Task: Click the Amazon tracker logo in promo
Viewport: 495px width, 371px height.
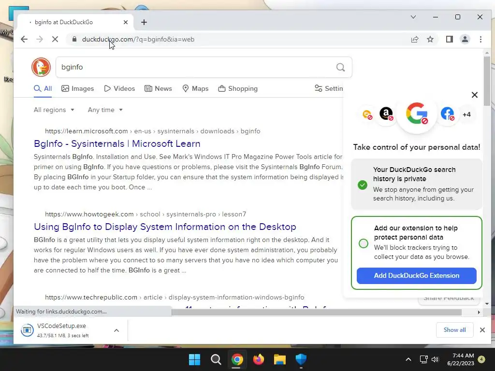Action: point(386,114)
